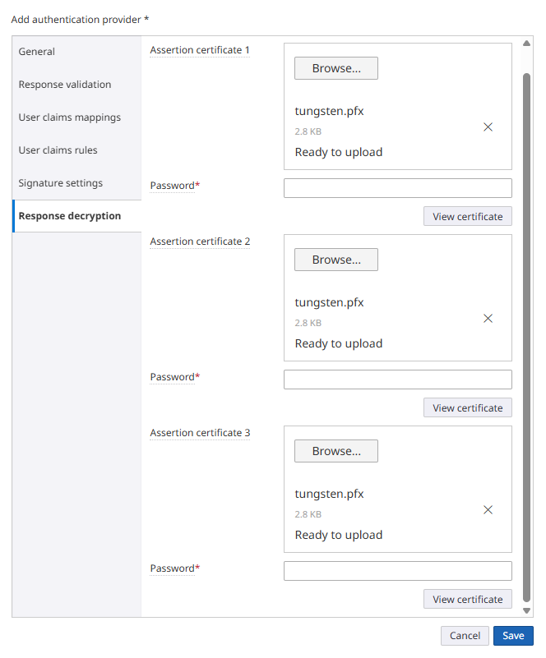Switch to the Signature settings section
The height and width of the screenshot is (658, 546).
[x=61, y=182]
